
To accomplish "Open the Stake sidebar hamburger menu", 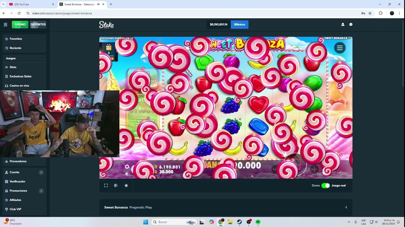I will click(5, 25).
